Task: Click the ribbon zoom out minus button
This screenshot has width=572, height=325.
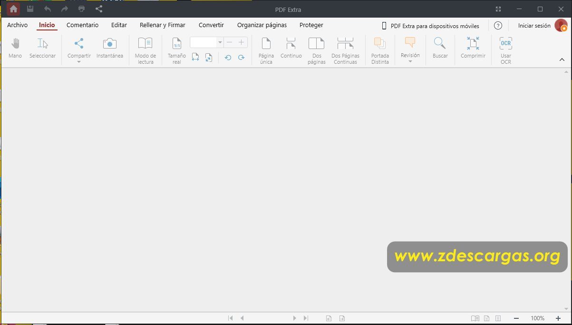Action: [x=230, y=42]
